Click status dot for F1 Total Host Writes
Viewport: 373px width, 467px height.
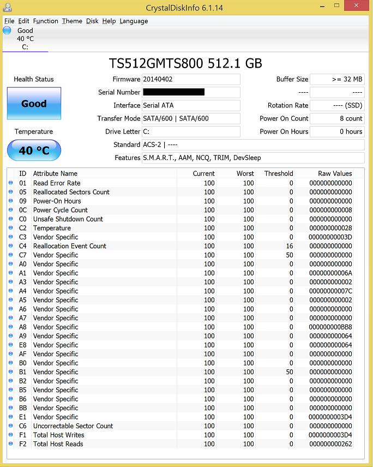[11, 435]
